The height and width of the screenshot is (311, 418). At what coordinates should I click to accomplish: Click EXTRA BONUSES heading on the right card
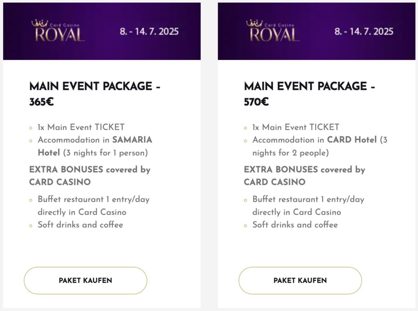[x=278, y=169]
